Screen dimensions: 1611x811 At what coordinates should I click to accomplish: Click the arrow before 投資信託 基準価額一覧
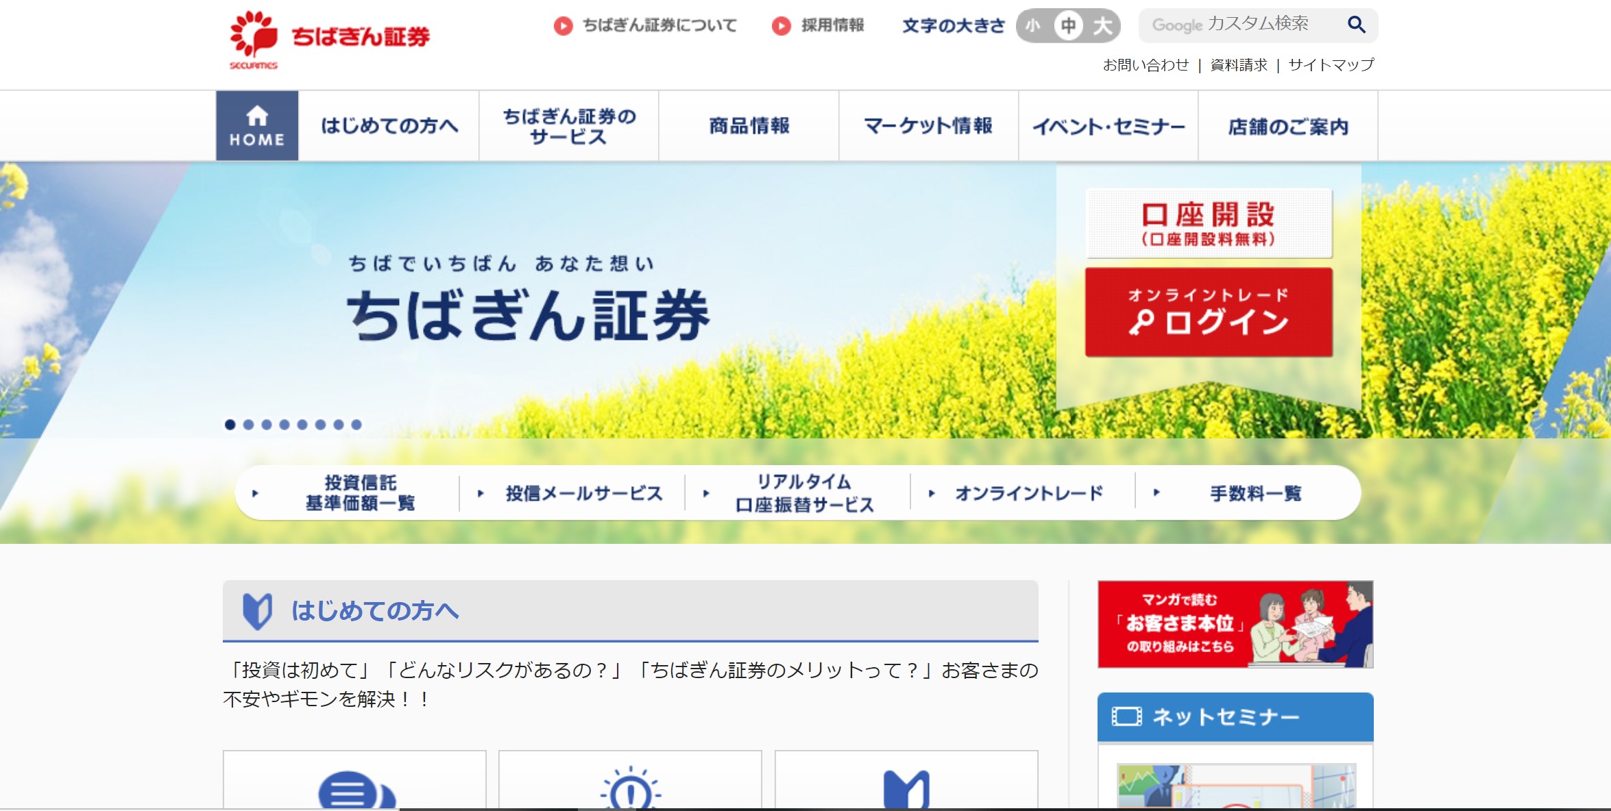[255, 493]
